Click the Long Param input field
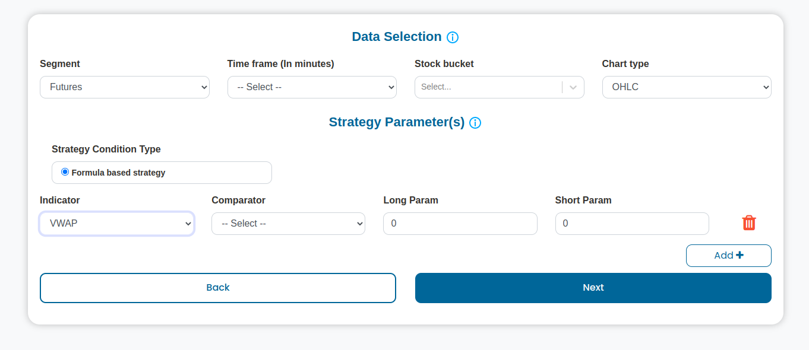This screenshot has width=809, height=350. pos(460,224)
